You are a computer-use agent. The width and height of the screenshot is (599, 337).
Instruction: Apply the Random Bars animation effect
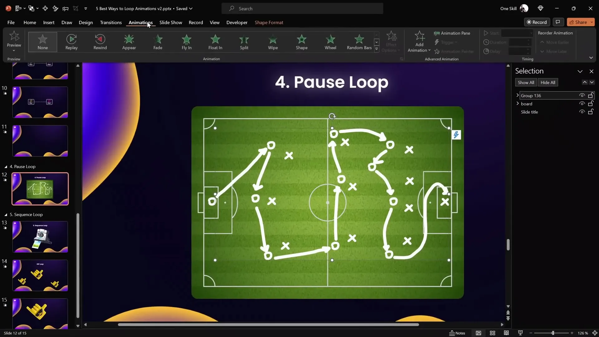(359, 42)
